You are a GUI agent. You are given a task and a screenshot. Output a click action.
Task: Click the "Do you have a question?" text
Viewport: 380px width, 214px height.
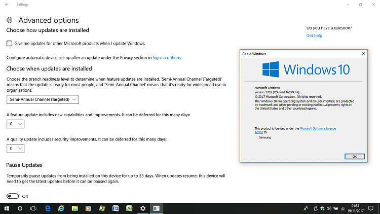coord(329,28)
